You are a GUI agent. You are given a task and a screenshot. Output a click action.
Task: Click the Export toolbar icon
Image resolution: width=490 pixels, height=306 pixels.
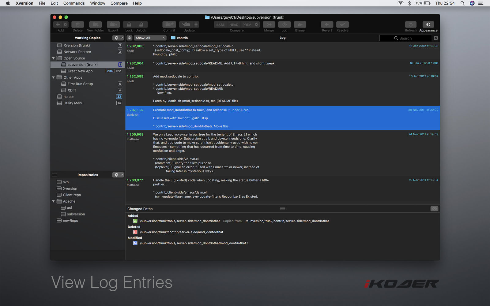pyautogui.click(x=113, y=24)
